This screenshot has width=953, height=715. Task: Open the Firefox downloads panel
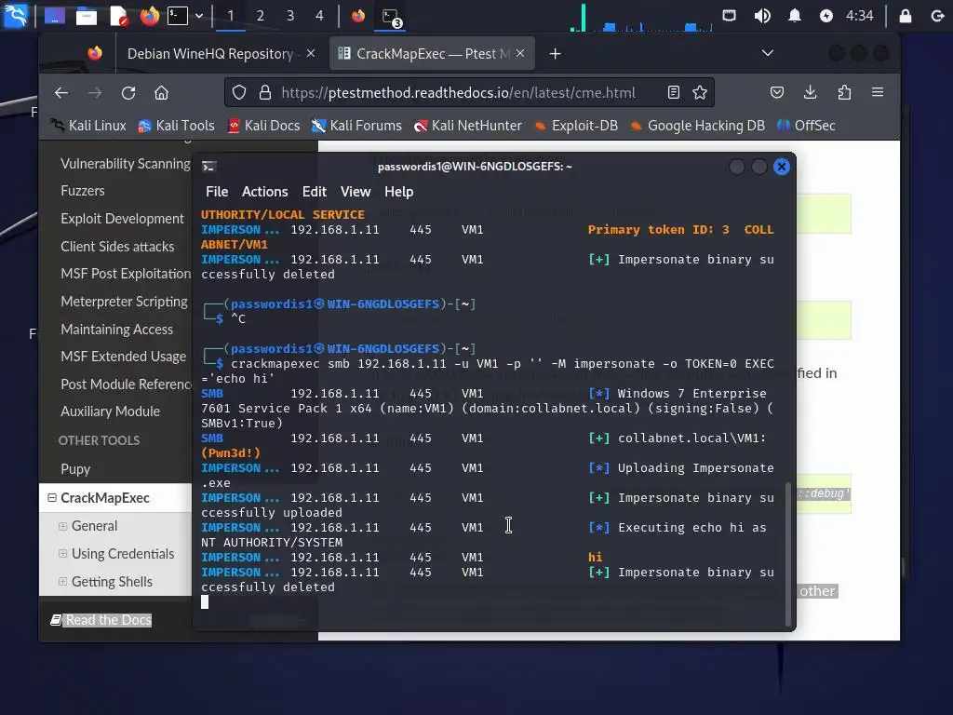point(811,92)
